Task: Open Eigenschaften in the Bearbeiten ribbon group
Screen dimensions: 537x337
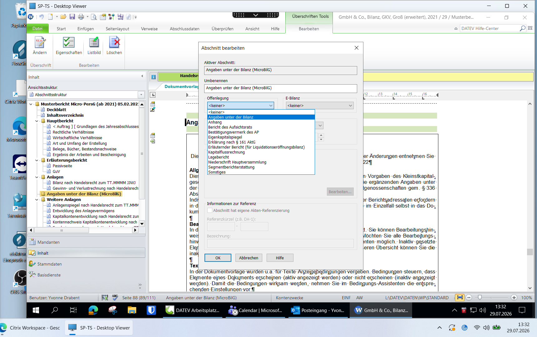Action: pos(69,46)
